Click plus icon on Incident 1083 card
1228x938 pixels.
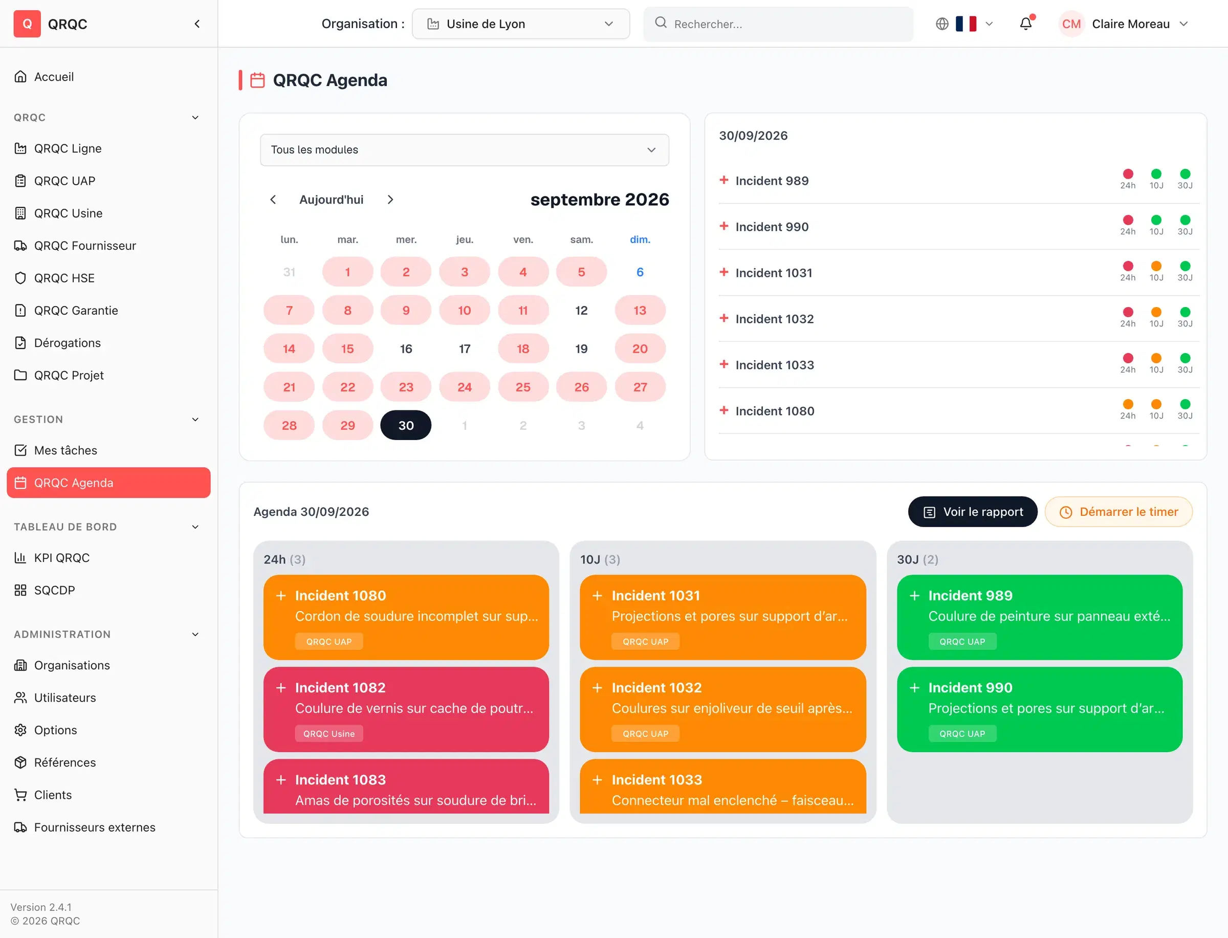point(281,779)
